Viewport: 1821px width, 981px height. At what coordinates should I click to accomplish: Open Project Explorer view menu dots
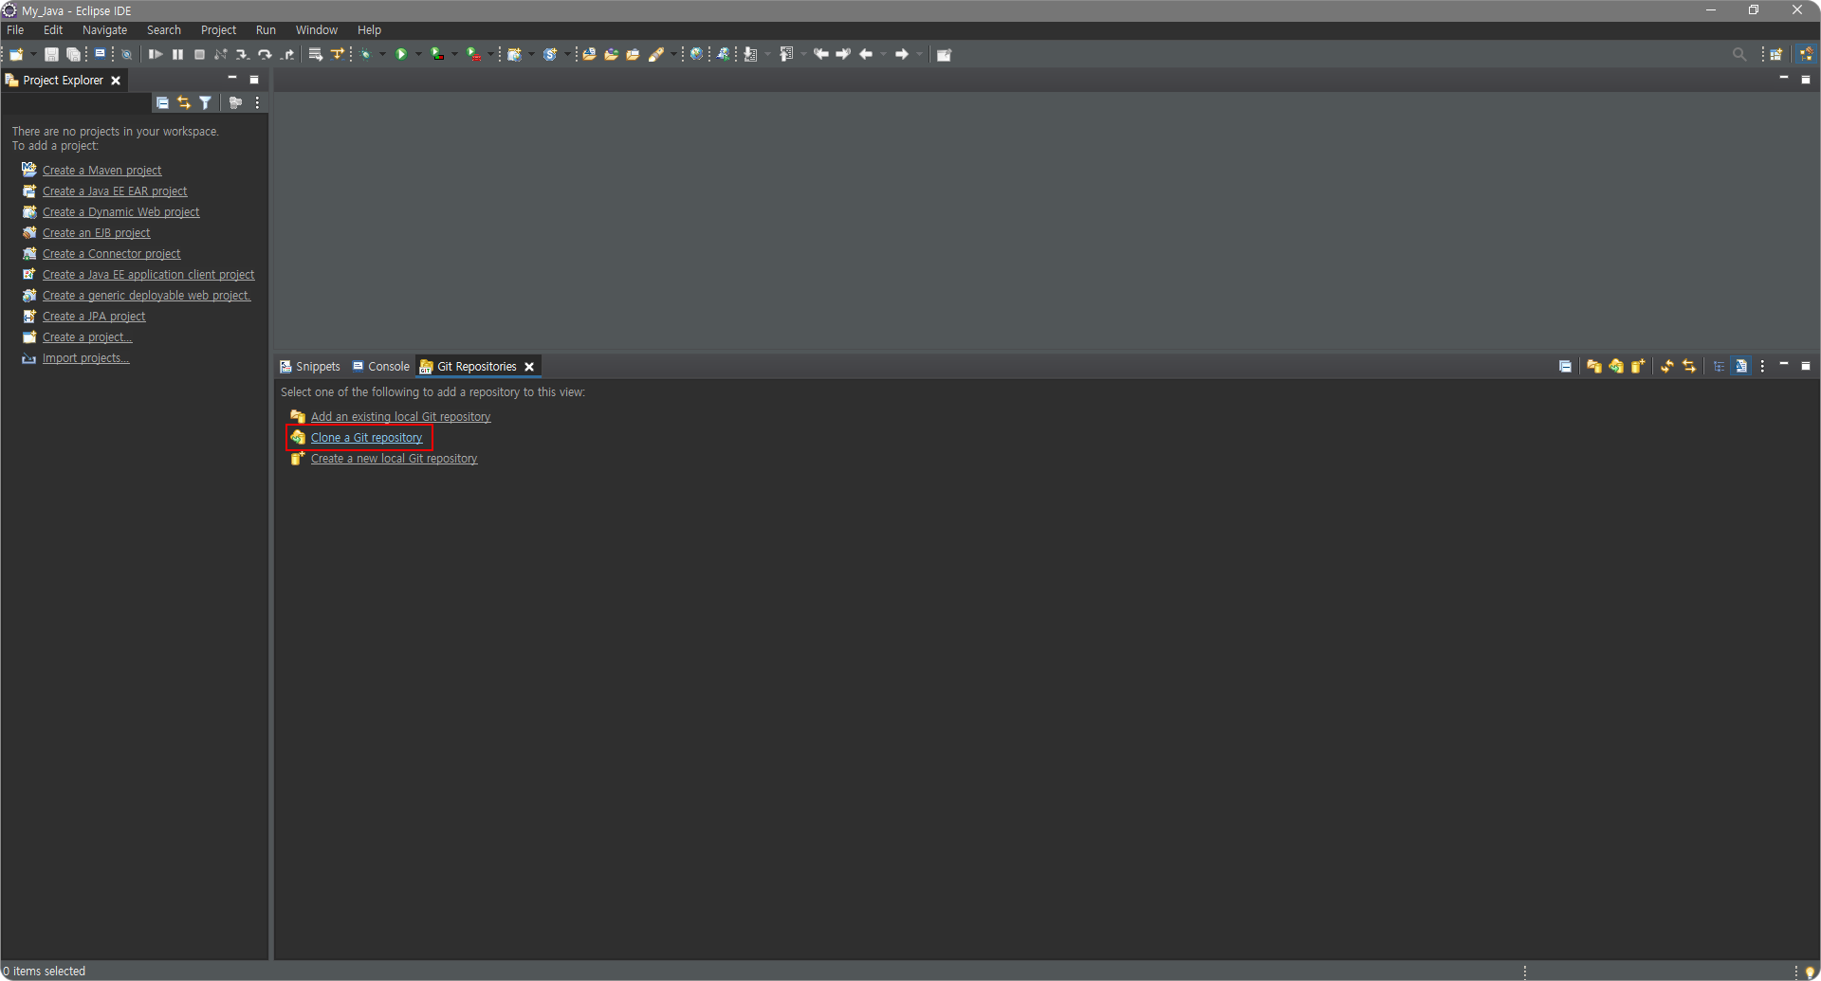tap(257, 102)
